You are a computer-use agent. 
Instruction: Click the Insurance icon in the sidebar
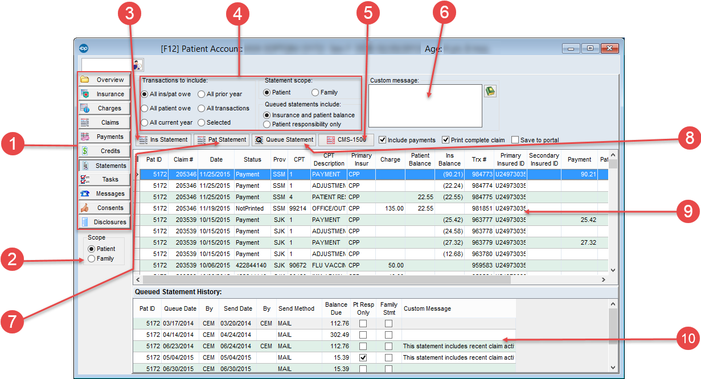85,94
